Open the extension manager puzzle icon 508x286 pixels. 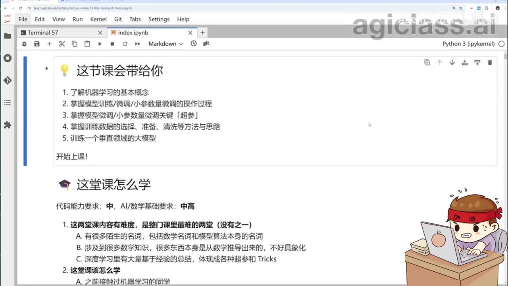coord(8,125)
